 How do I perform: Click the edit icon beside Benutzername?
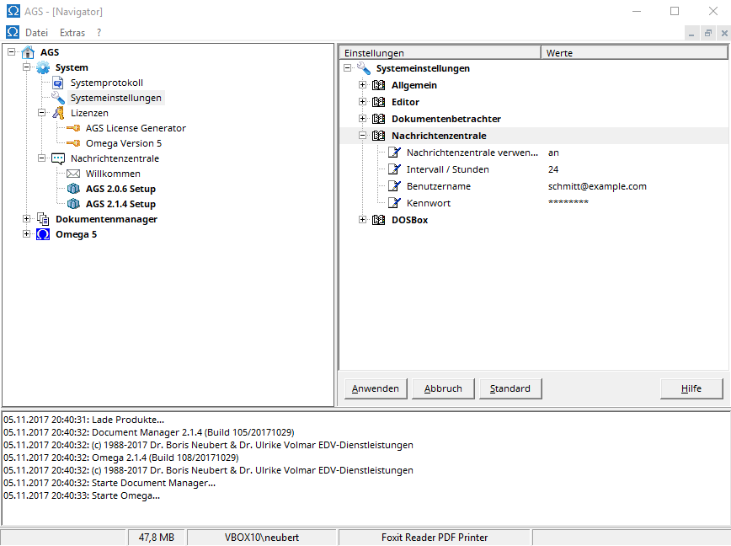(x=394, y=186)
